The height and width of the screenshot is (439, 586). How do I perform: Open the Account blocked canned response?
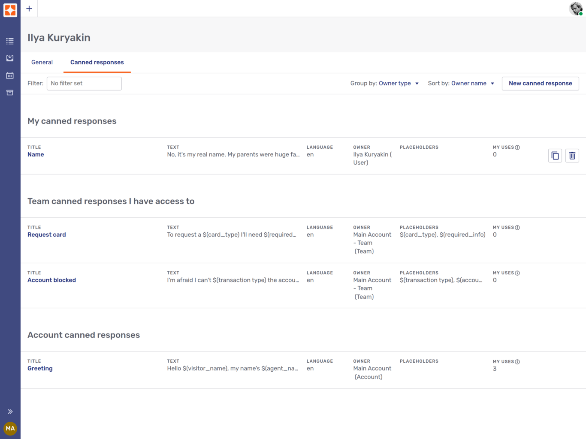coord(51,280)
